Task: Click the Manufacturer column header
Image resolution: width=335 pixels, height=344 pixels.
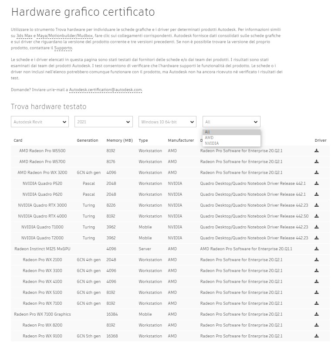Action: (181, 140)
